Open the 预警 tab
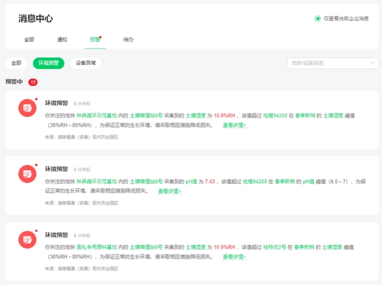382x285 pixels. 95,40
